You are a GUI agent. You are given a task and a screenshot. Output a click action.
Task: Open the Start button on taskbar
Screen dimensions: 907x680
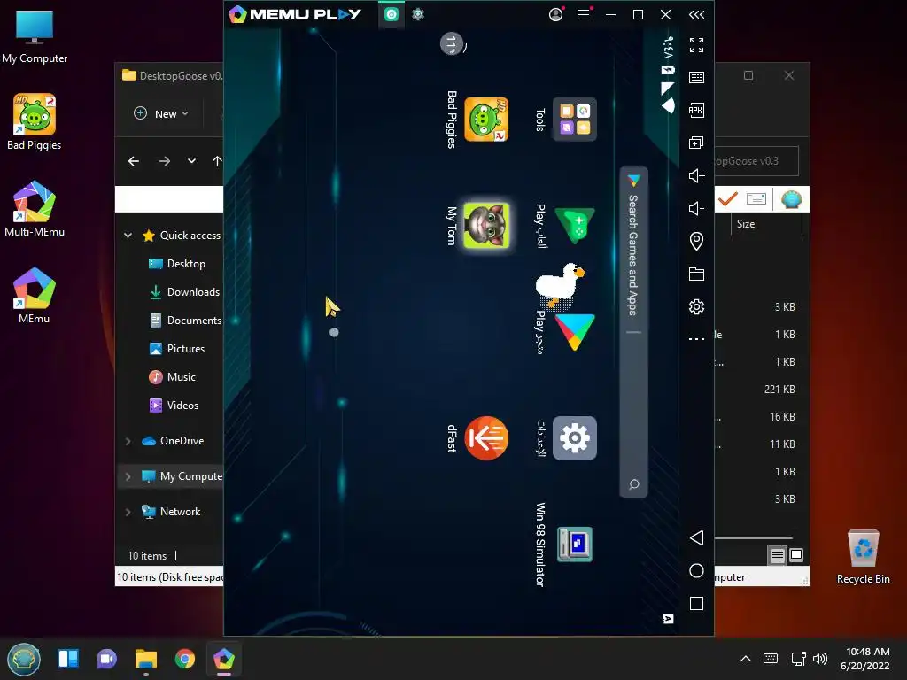[x=24, y=659]
